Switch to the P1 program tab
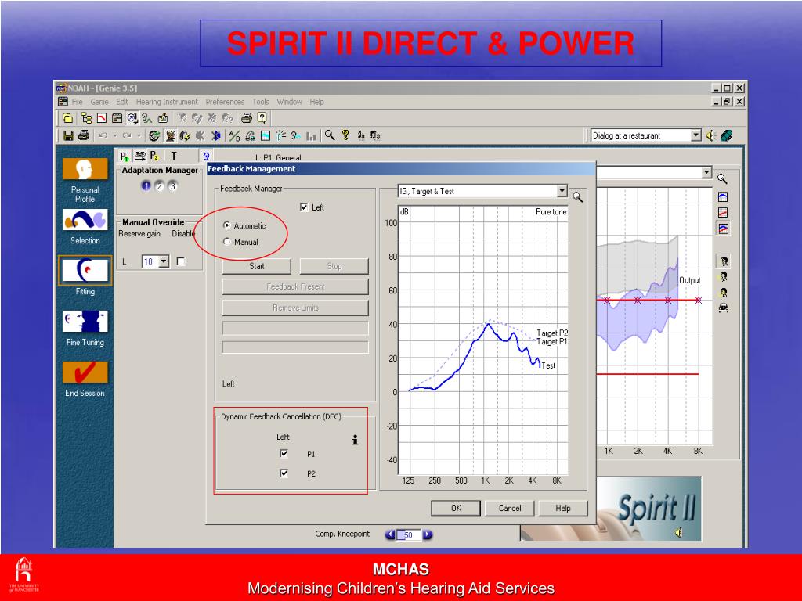Viewport: 802px width, 601px height. tap(125, 156)
